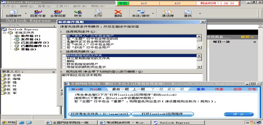Image resolution: width=263 pixels, height=125 pixels.
Task: Check 若"抄送"行中包含用户 condition
Action: click(x=64, y=47)
